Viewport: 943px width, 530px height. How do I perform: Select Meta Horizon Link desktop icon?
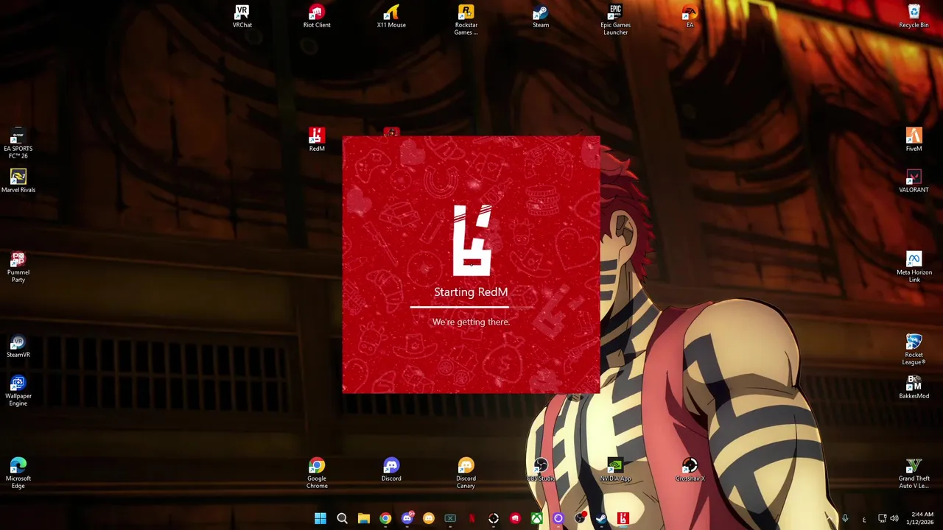click(914, 268)
